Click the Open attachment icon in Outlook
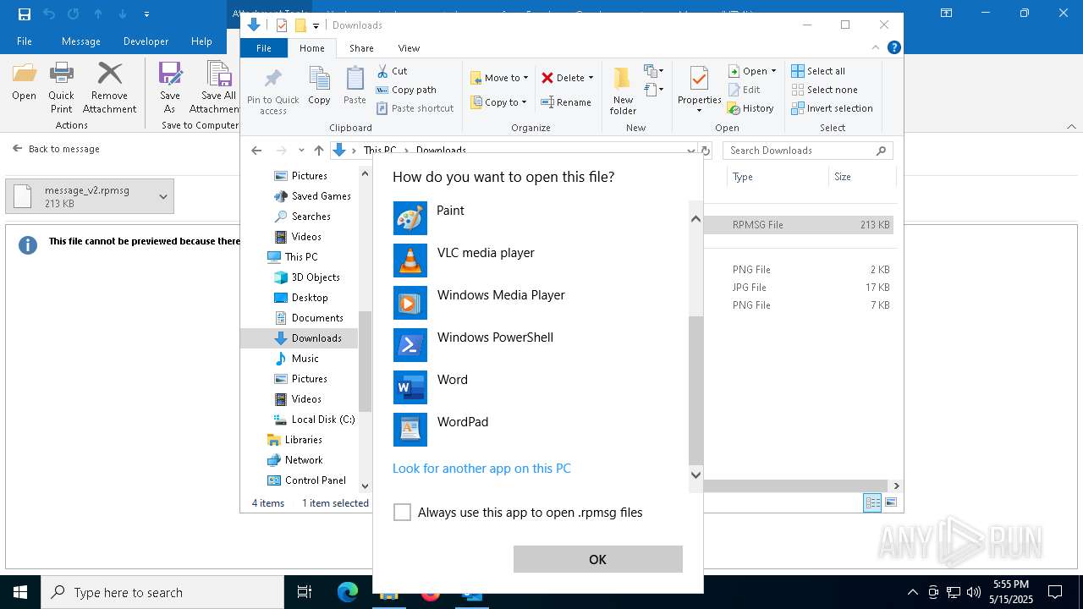 24,82
